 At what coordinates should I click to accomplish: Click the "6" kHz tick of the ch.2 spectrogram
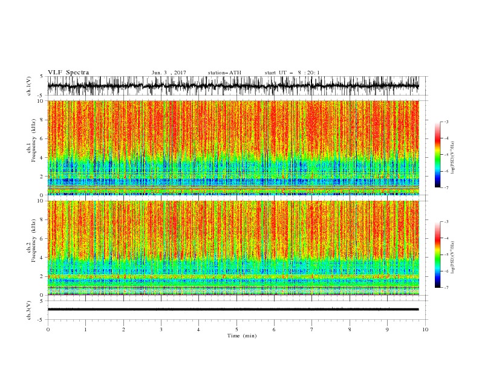tap(42, 238)
